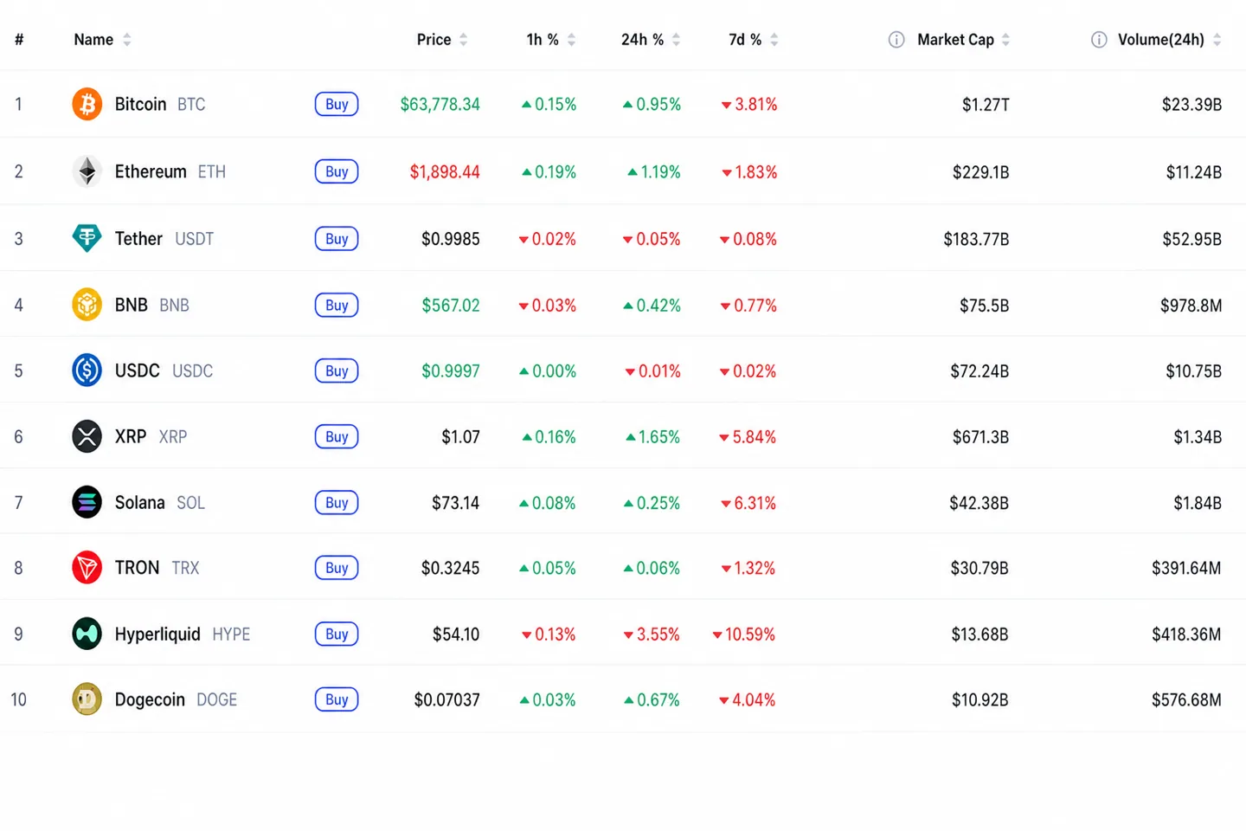
Task: Click the Solana coin logo icon
Action: (87, 502)
